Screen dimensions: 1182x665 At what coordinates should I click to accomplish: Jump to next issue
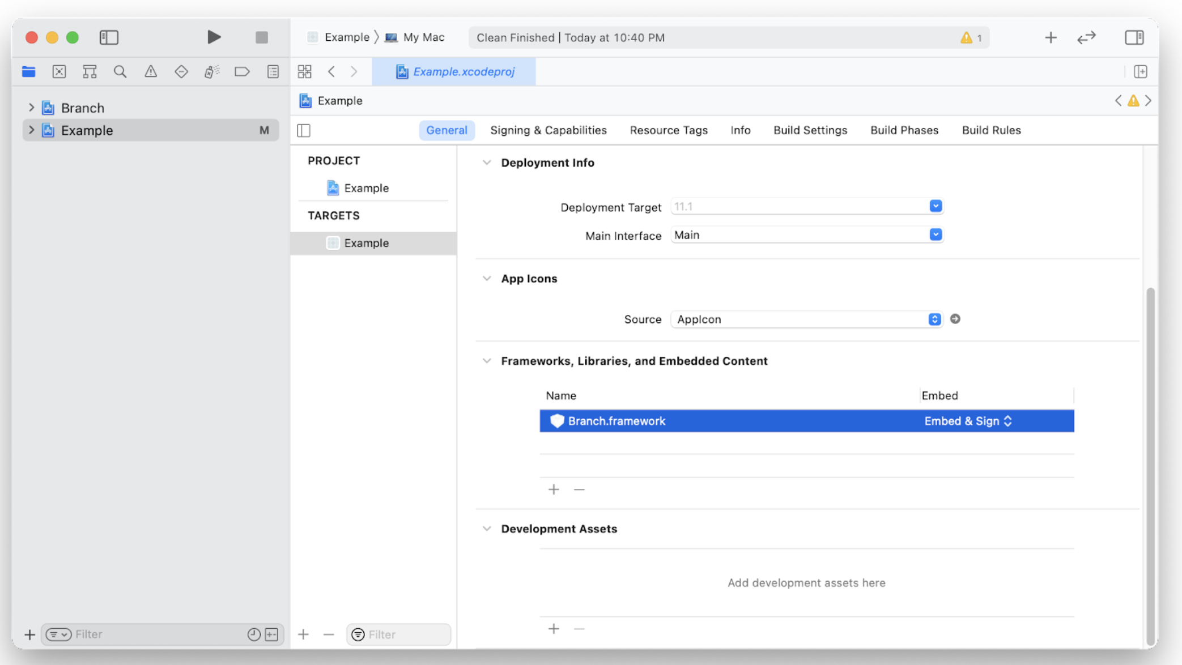1149,101
